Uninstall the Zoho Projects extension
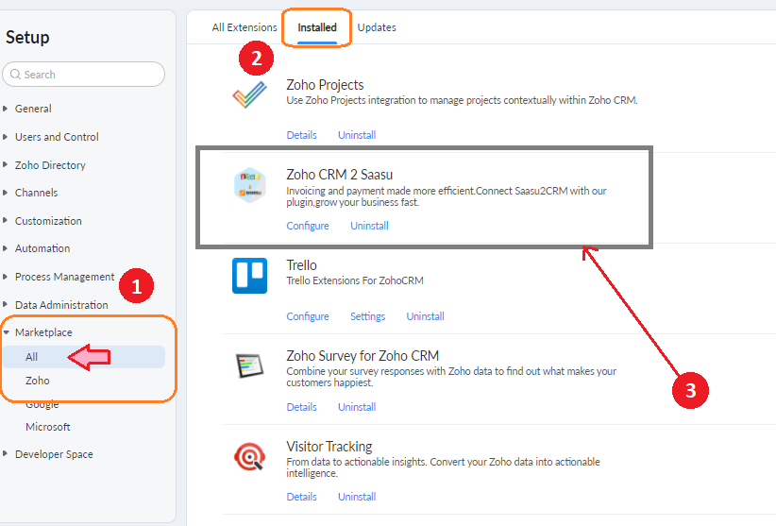Screen dimensions: 776x526 click(357, 135)
